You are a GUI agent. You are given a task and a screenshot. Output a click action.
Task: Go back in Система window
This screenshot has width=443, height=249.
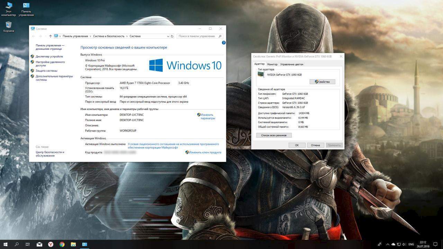coord(34,36)
